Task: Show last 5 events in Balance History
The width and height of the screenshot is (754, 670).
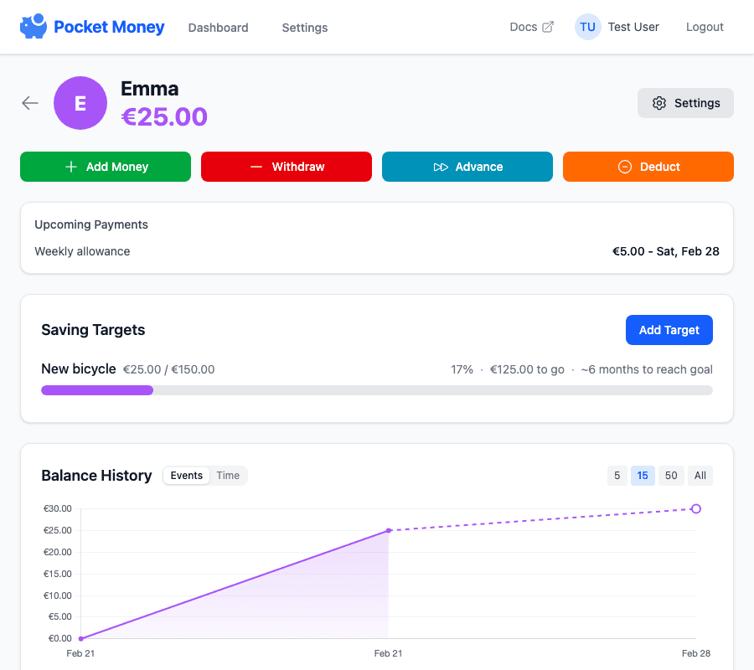Action: pyautogui.click(x=617, y=476)
